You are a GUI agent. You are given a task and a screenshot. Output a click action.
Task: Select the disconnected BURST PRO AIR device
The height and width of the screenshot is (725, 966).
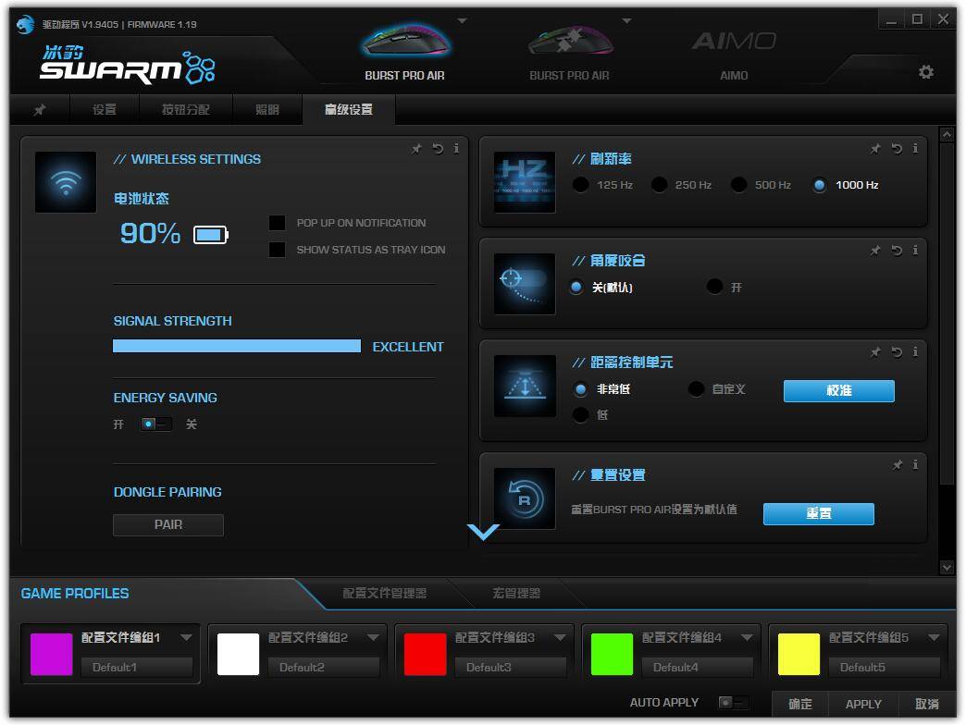tap(569, 53)
